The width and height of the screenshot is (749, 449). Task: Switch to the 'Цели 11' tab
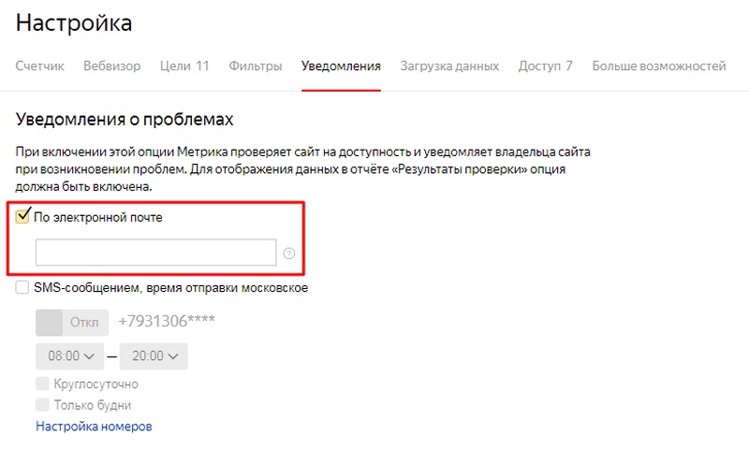coord(184,66)
